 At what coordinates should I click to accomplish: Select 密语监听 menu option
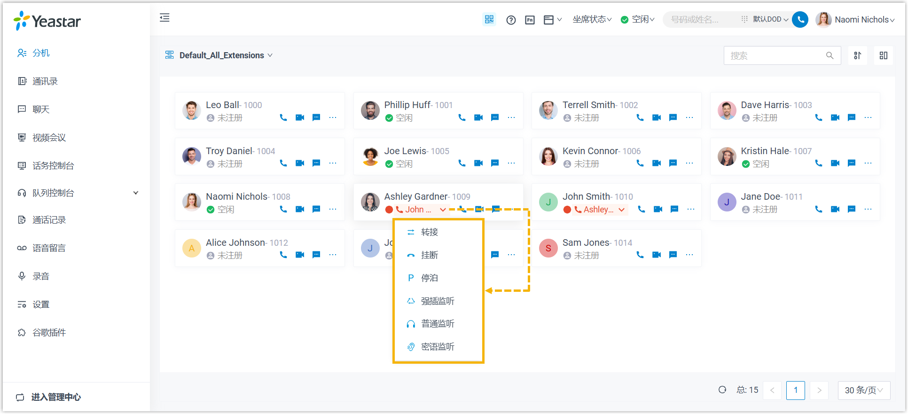pos(437,347)
